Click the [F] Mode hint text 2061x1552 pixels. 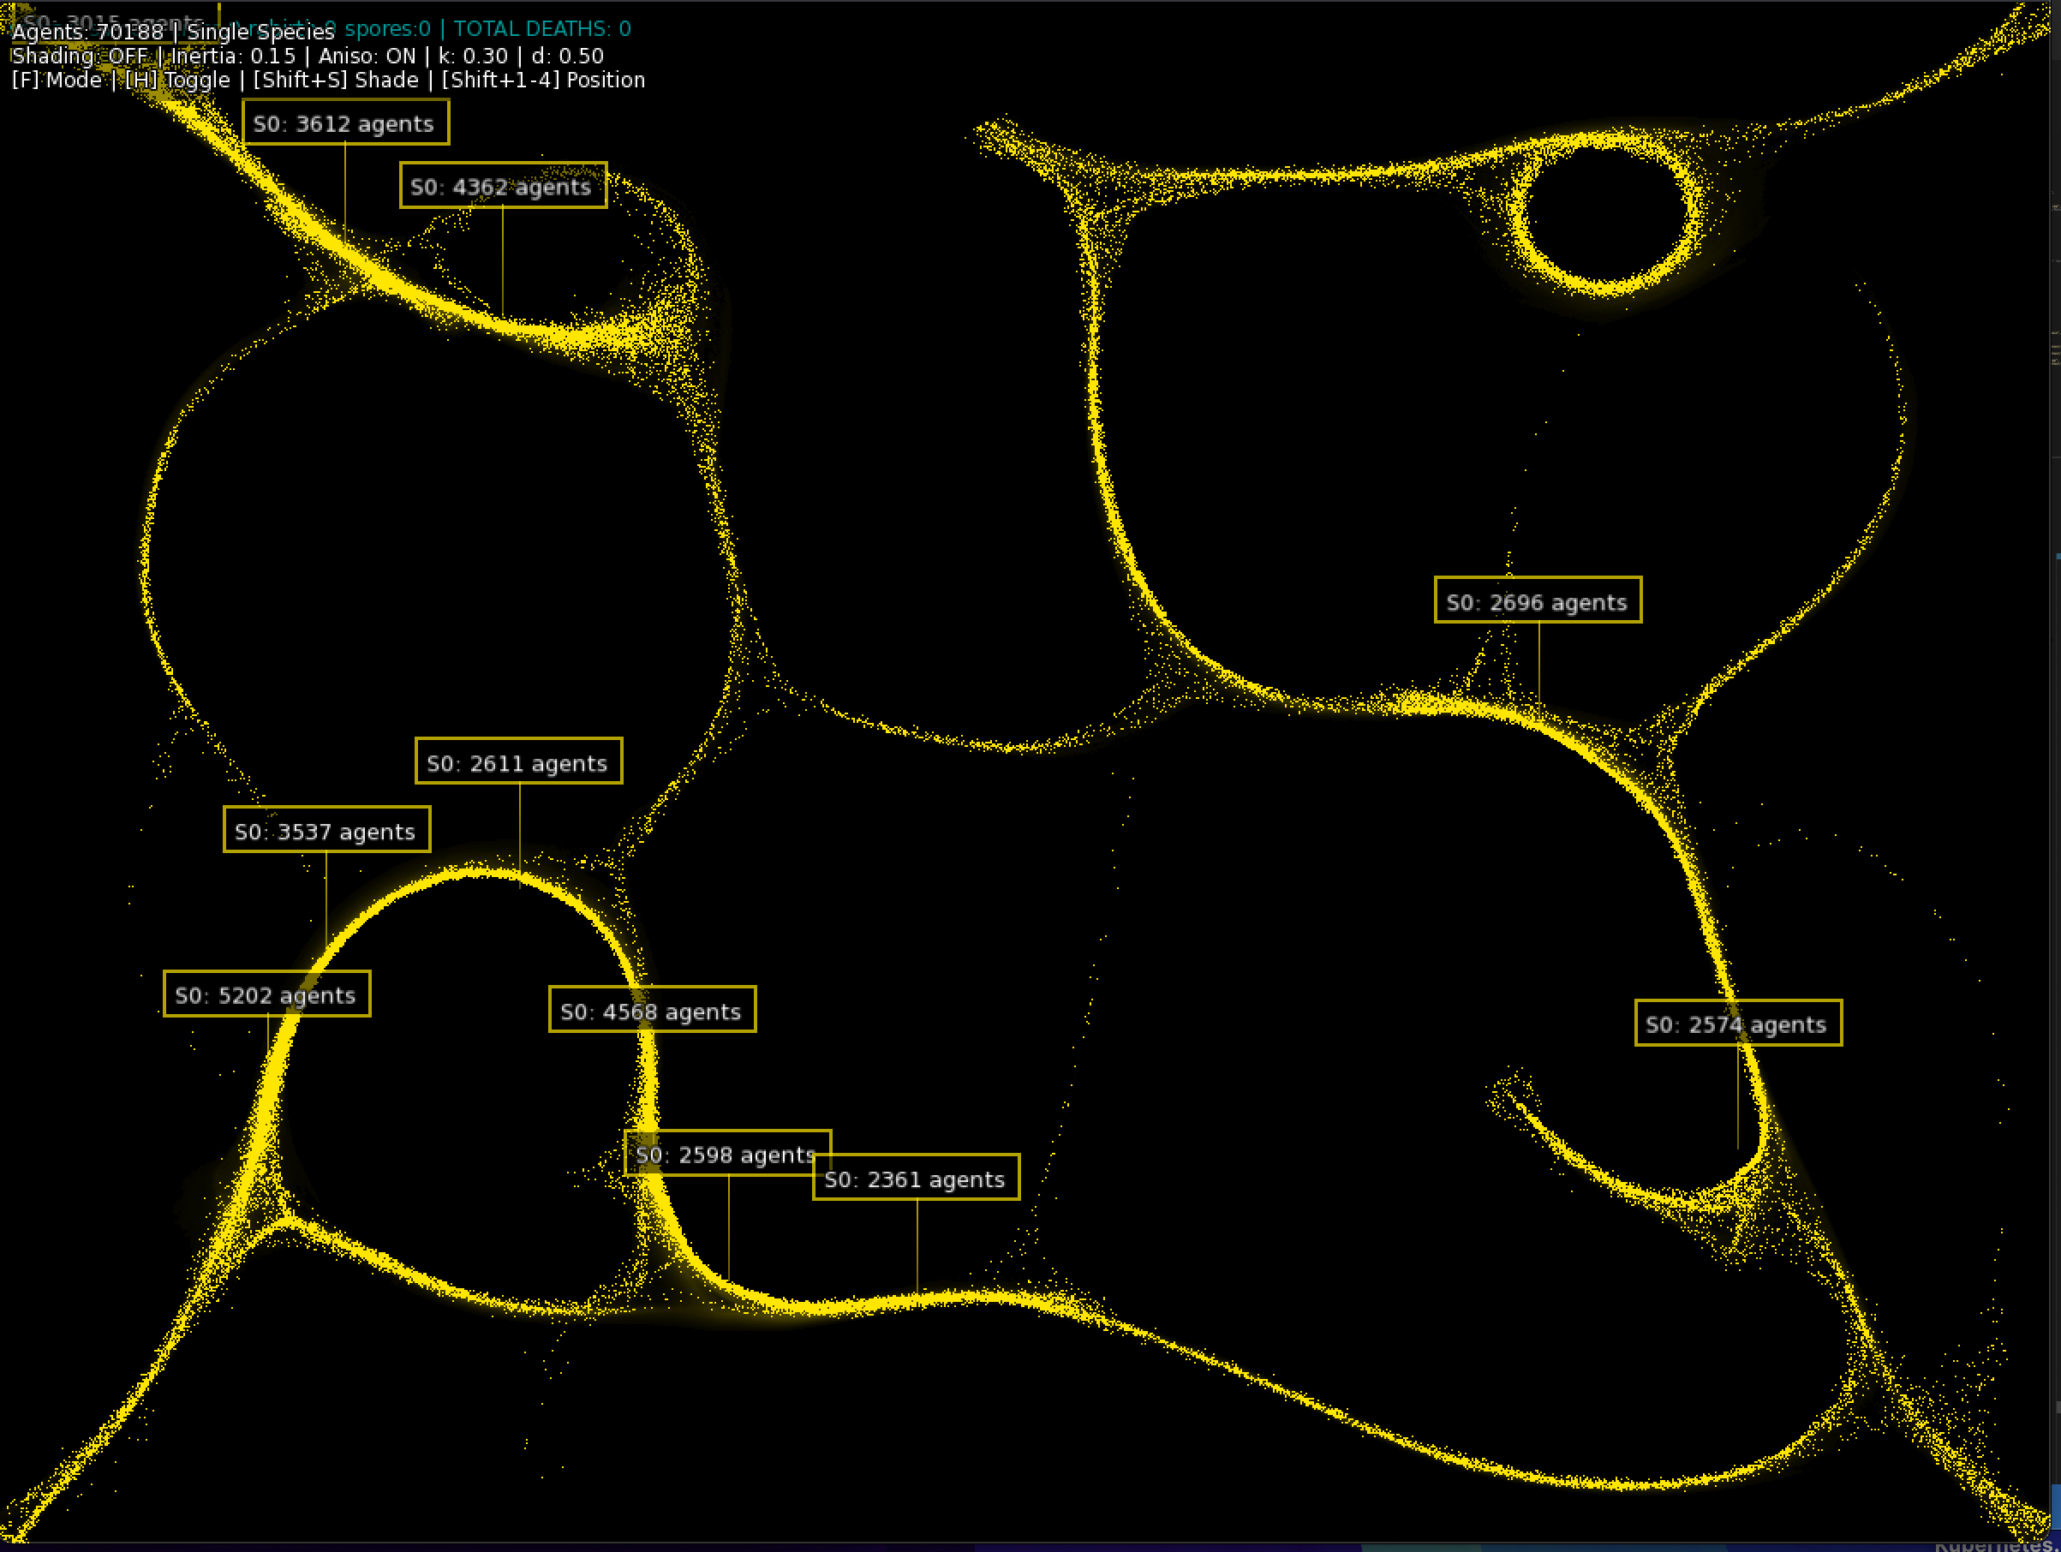56,79
